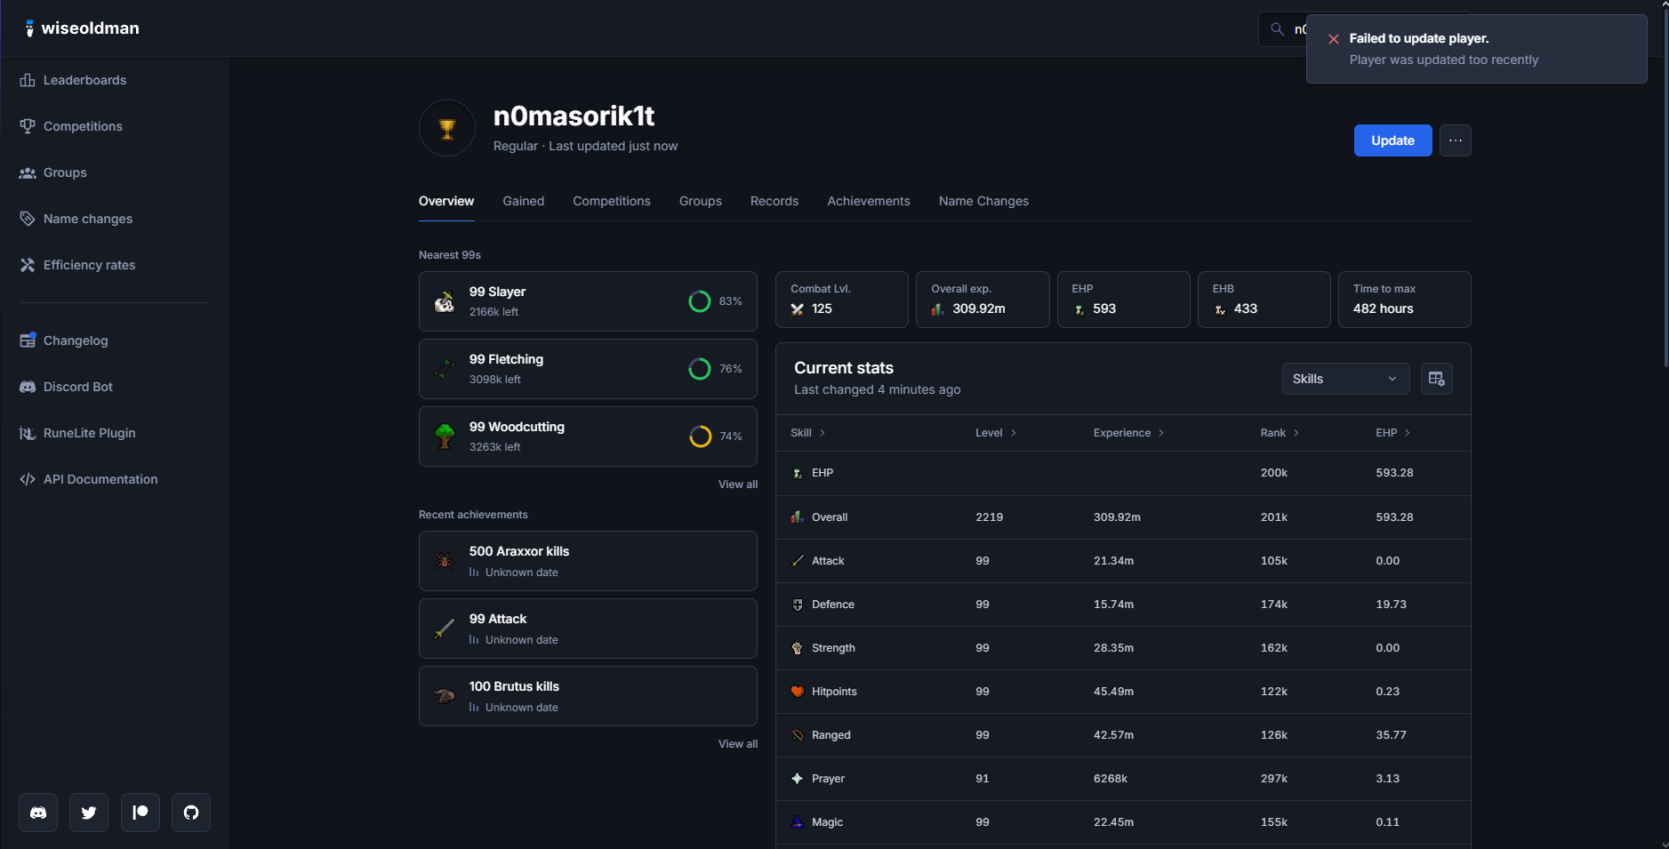
Task: Sort table by EHP column header
Action: [x=1392, y=433]
